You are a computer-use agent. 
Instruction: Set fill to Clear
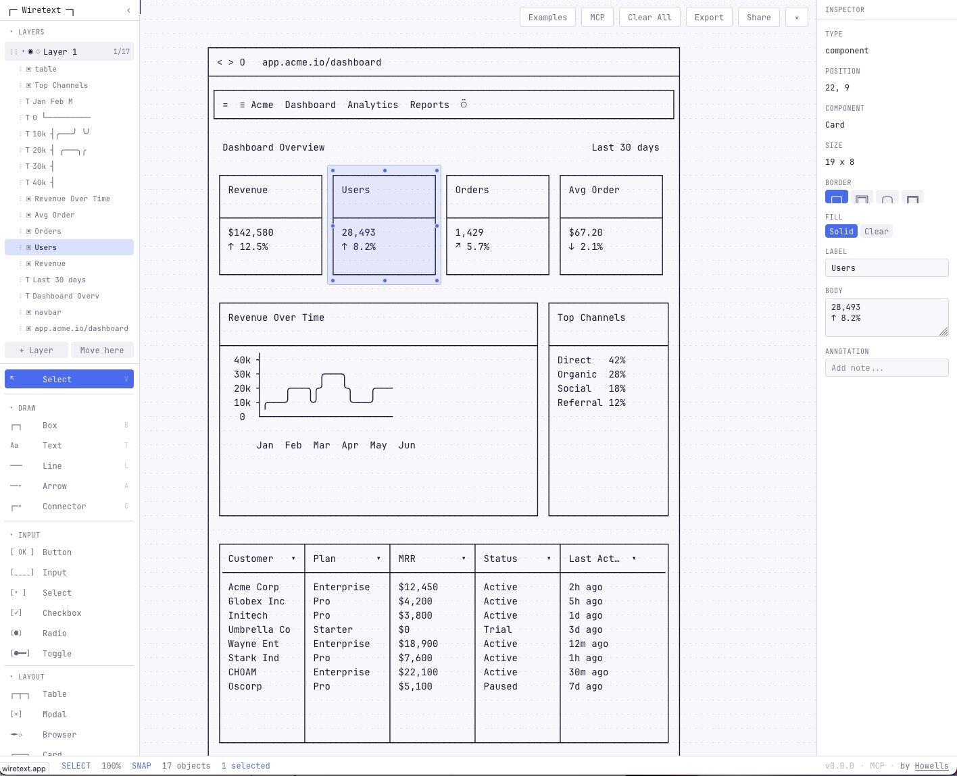[877, 232]
